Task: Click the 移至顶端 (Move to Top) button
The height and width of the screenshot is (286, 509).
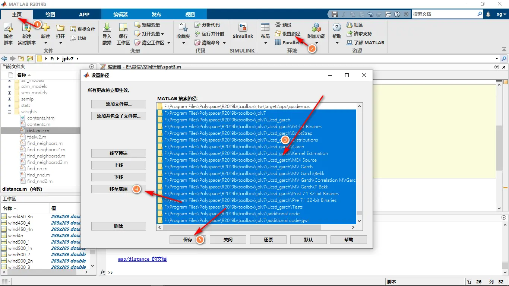Action: (x=118, y=153)
